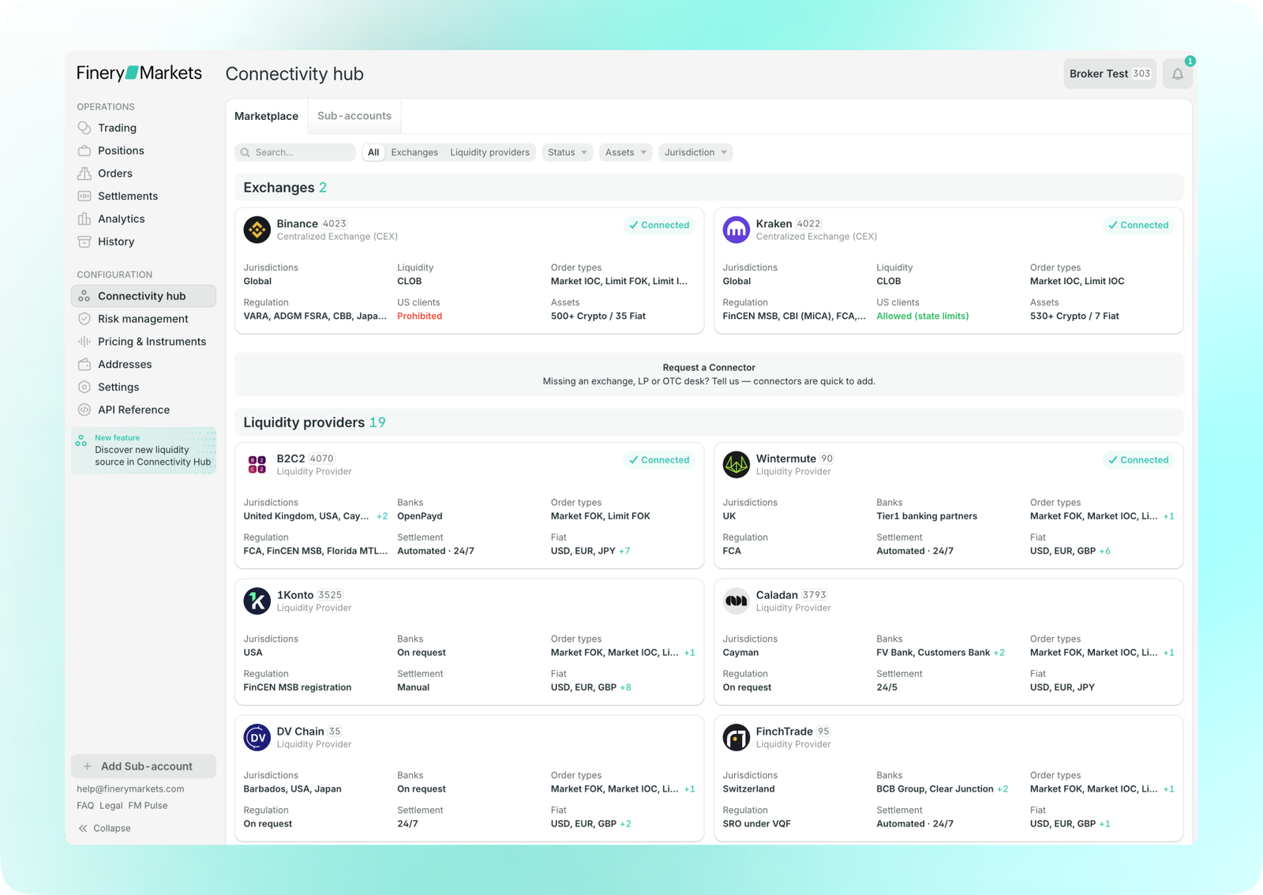This screenshot has height=895, width=1263.
Task: Click the Trading sidebar icon
Action: tap(84, 128)
